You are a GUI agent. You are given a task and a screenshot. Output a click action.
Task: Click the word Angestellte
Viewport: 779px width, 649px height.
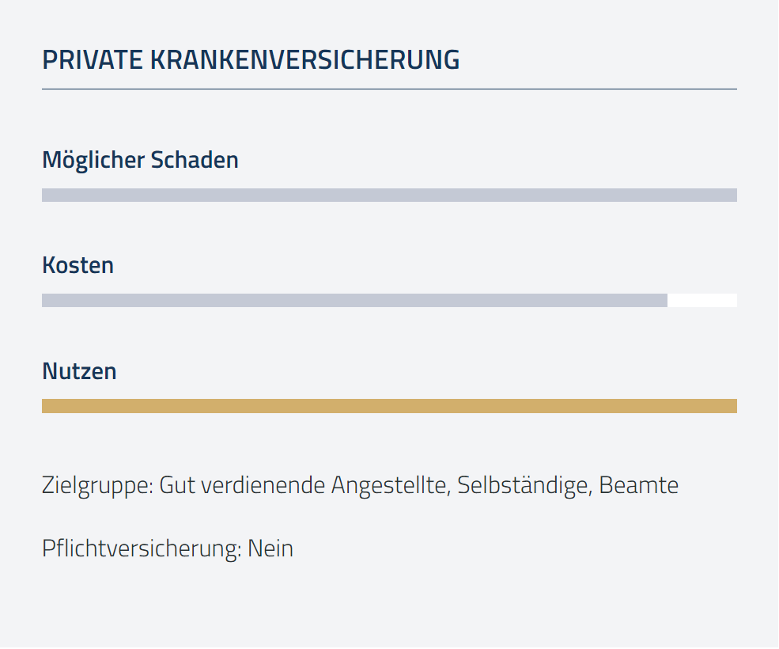pos(391,486)
